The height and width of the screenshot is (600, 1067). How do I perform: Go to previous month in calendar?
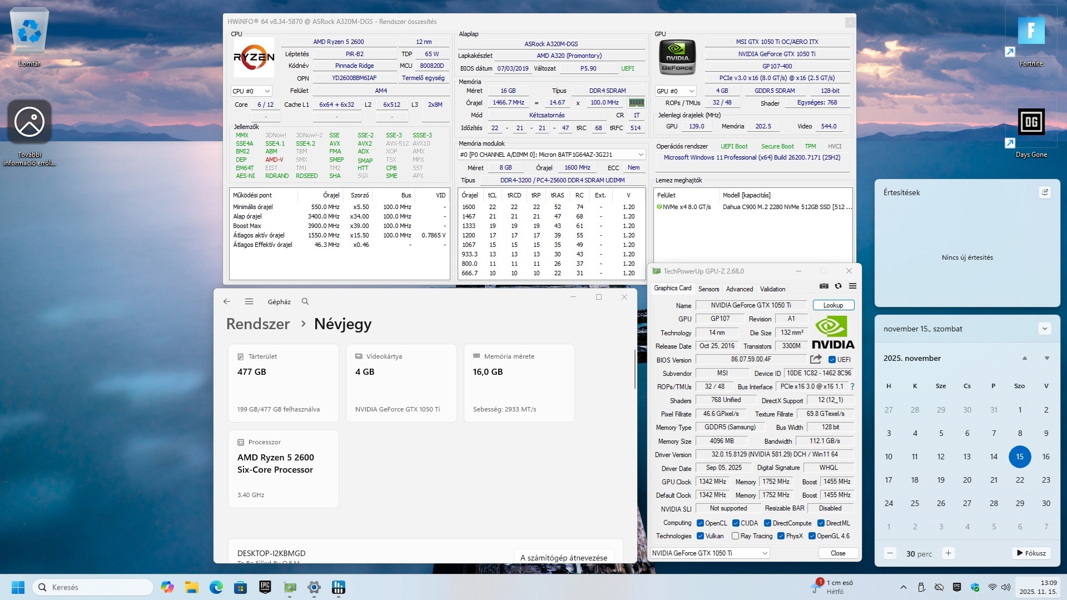1025,358
